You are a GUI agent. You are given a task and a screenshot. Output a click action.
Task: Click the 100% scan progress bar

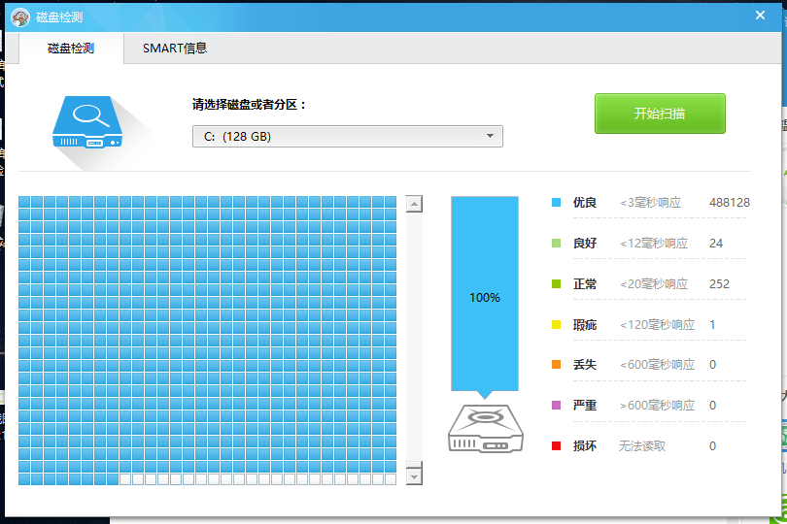point(484,296)
